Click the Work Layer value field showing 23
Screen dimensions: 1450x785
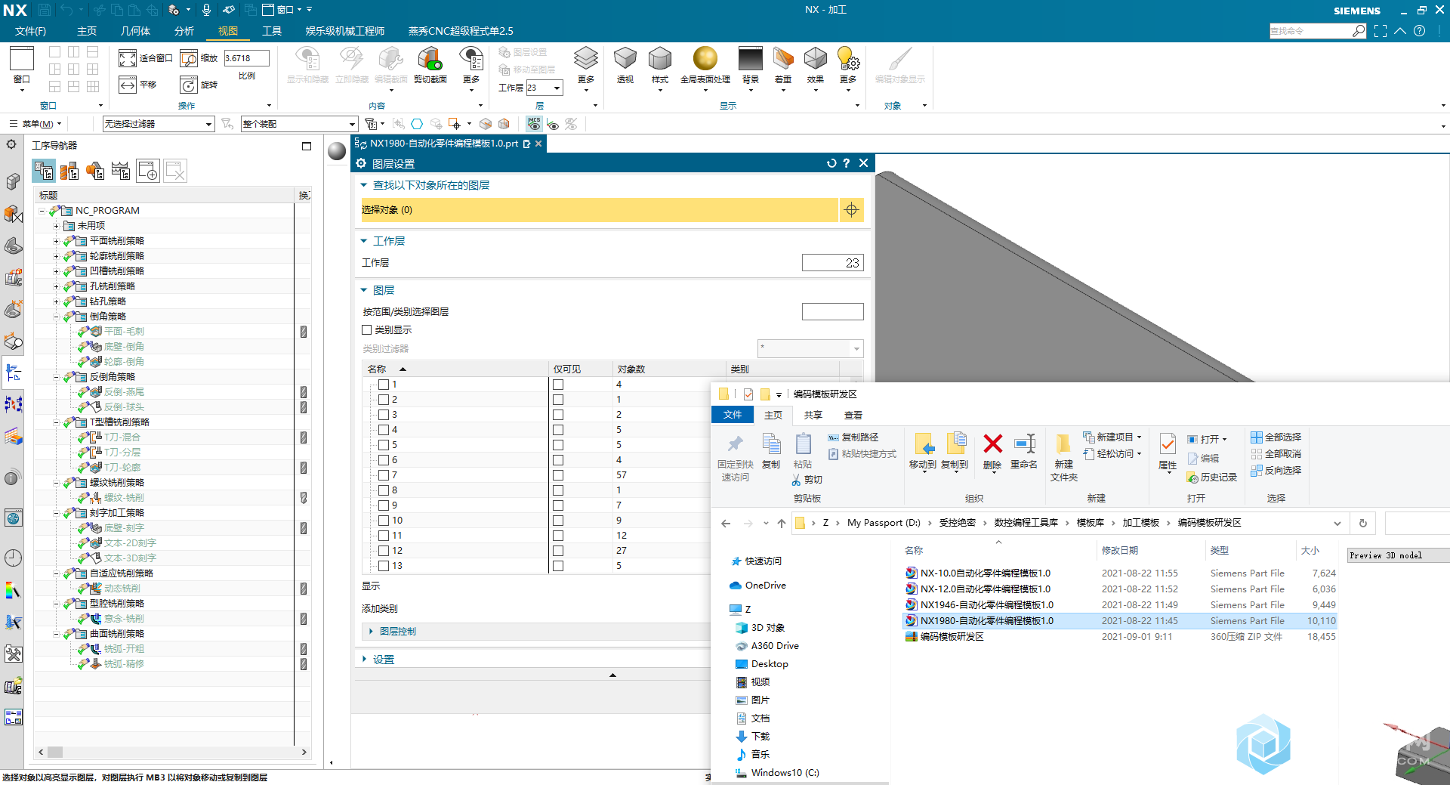pos(832,263)
